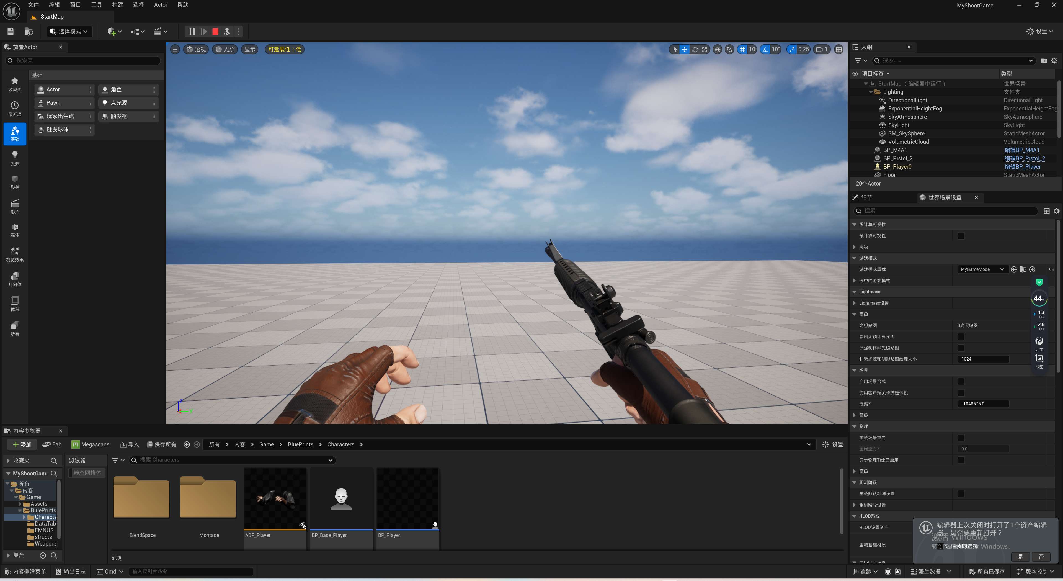Click the console command input field
This screenshot has width=1063, height=581.
pos(191,572)
